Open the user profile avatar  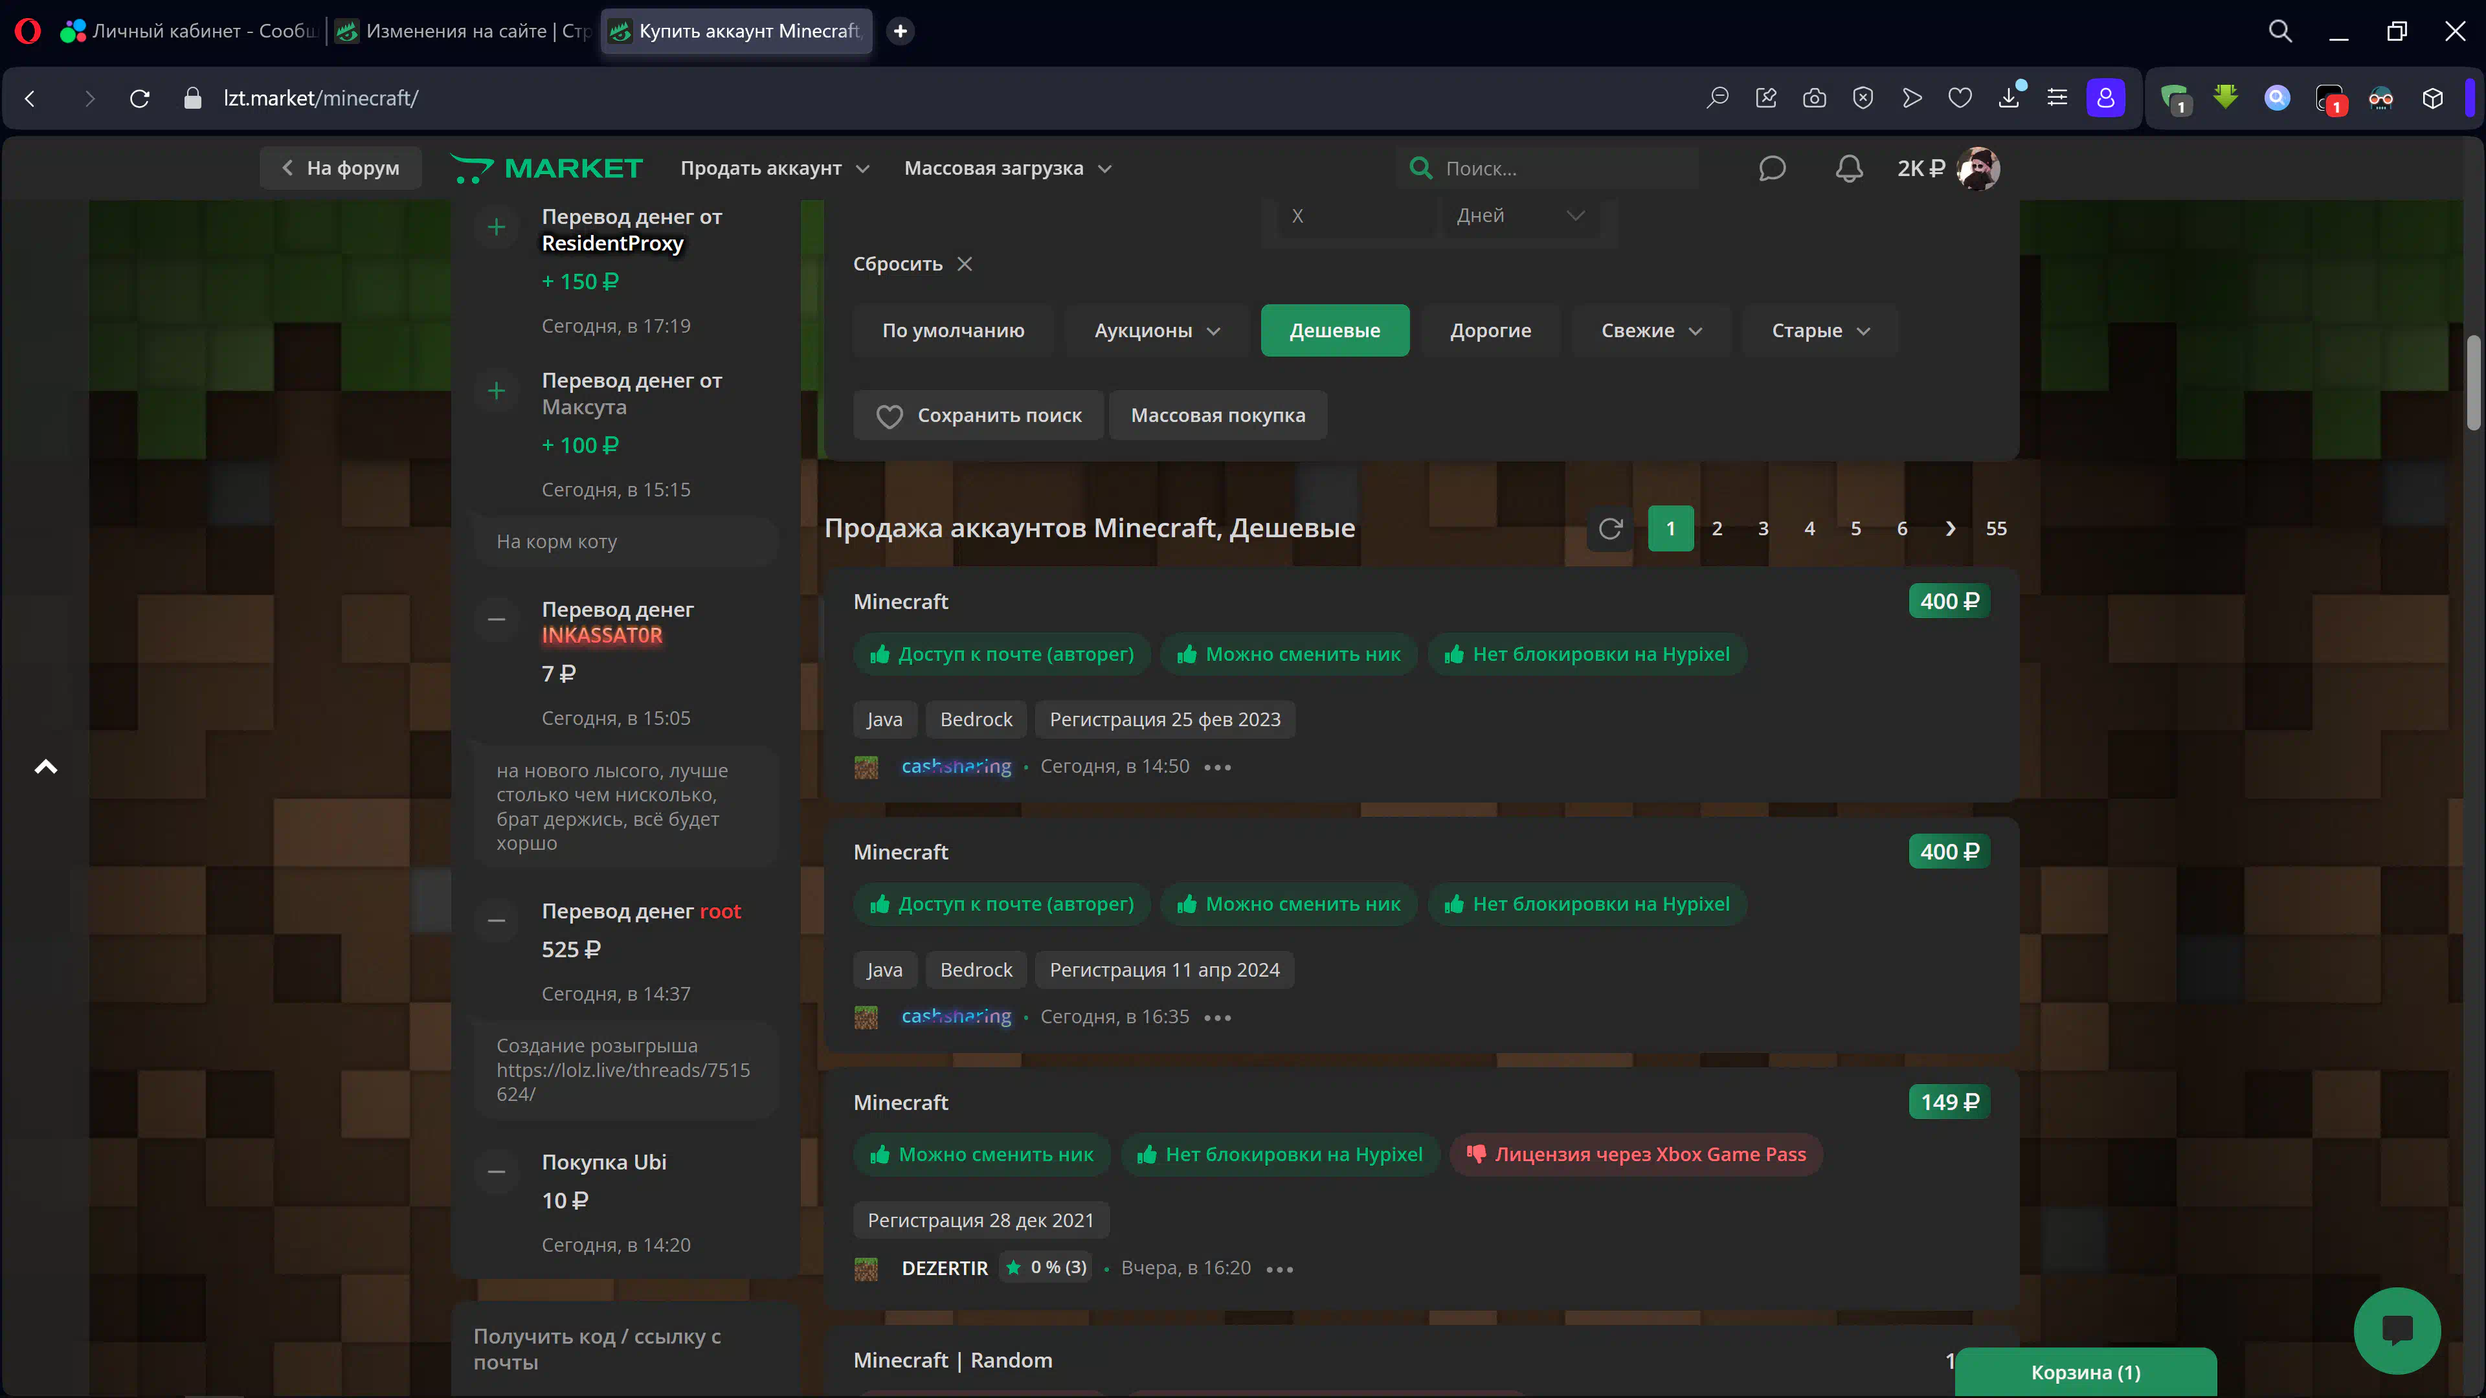point(1977,169)
